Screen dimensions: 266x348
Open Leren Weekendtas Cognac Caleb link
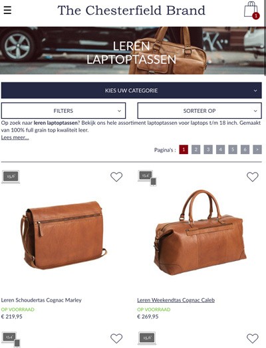click(x=176, y=300)
